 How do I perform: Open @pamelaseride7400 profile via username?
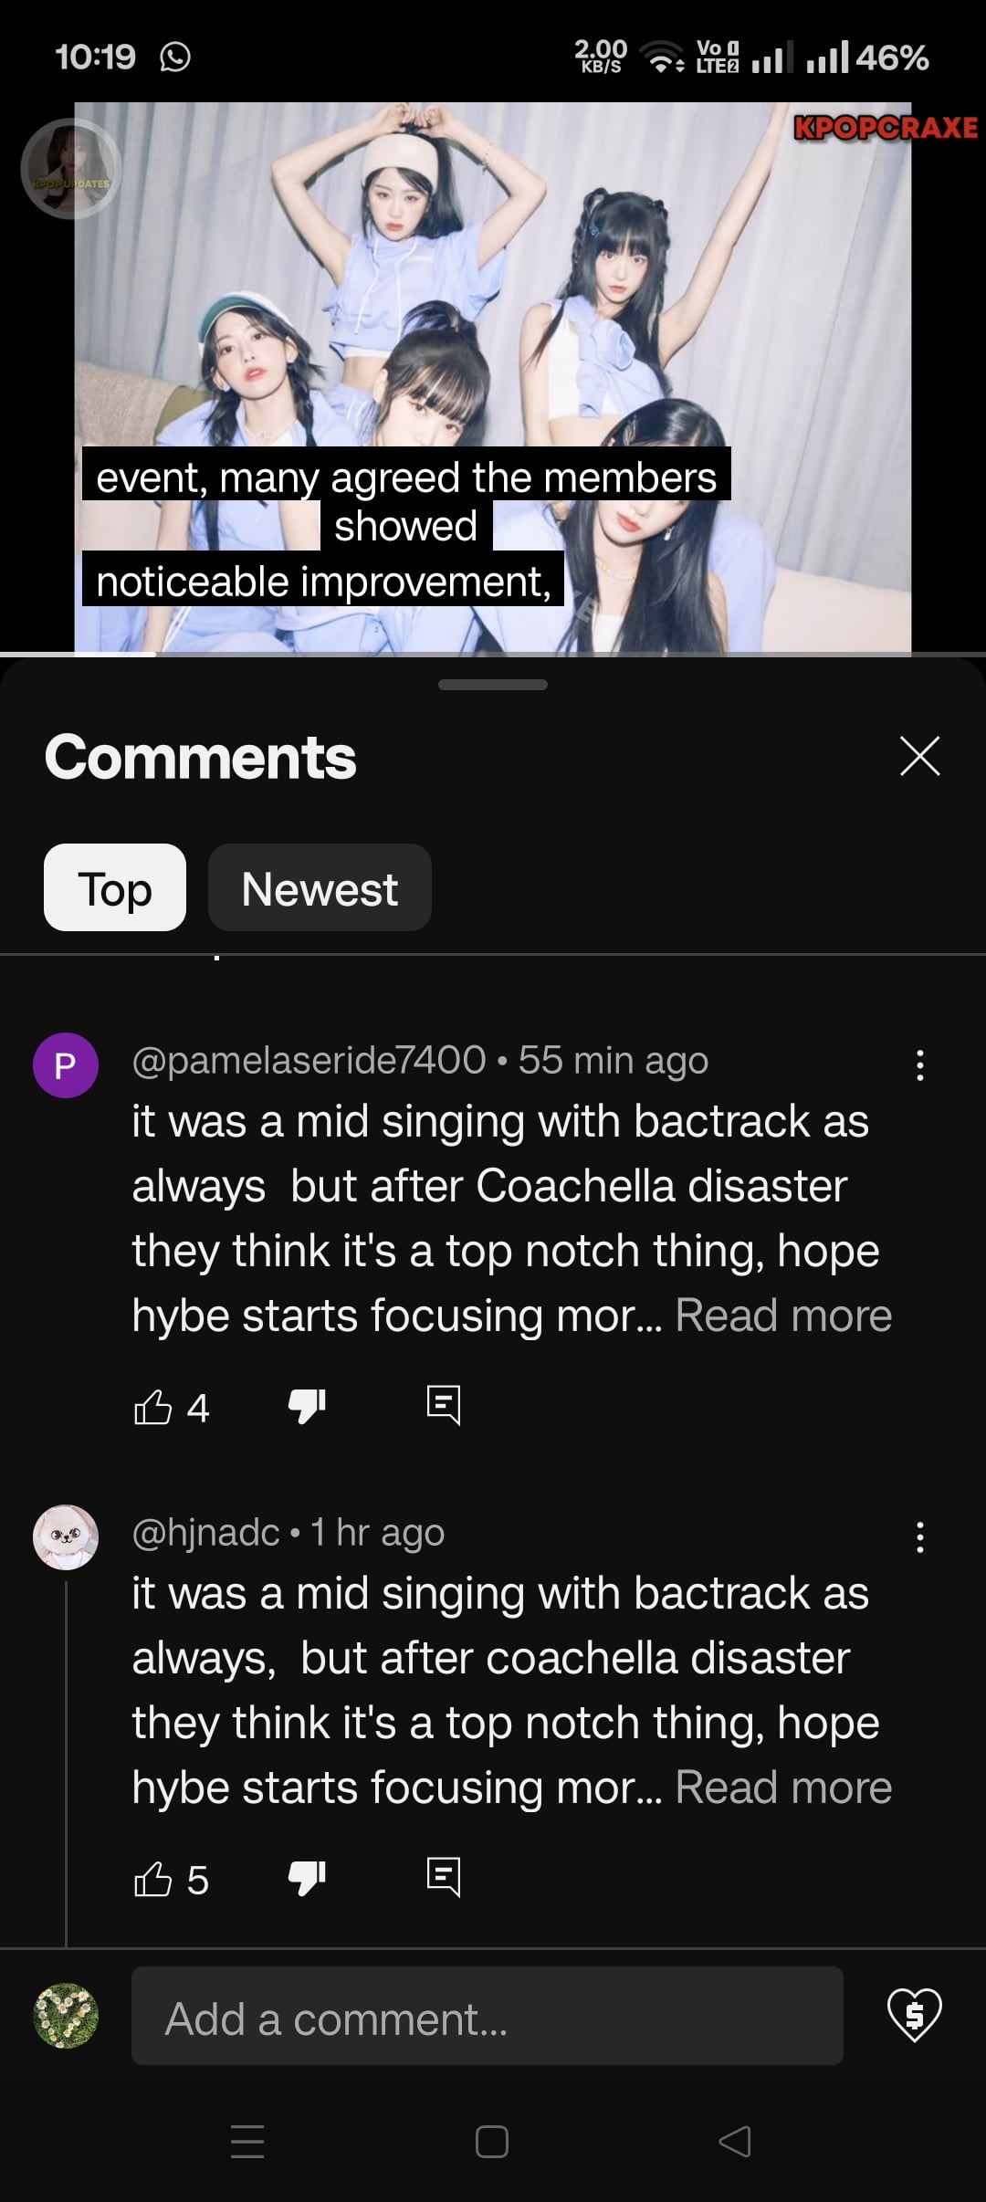tap(309, 1061)
